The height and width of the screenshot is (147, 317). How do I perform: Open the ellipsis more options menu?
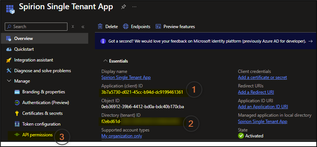134,7
